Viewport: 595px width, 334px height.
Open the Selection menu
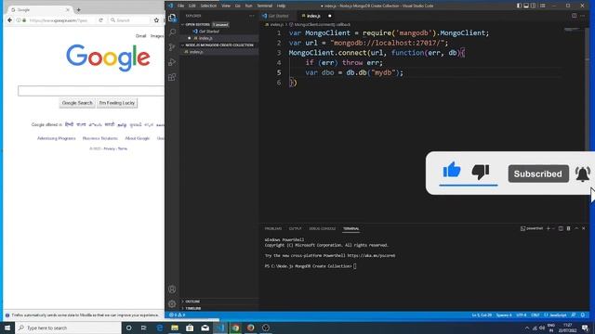coord(208,6)
